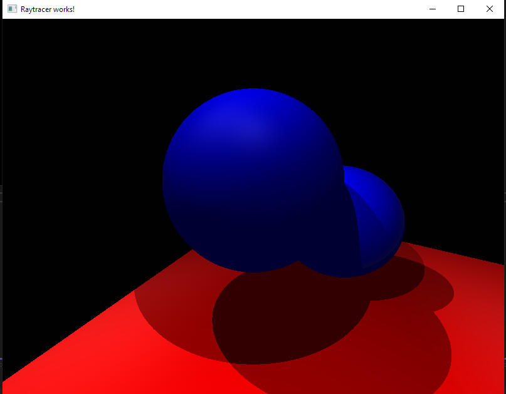The width and height of the screenshot is (506, 394).
Task: Minimize the Raytracer window
Action: click(x=432, y=9)
